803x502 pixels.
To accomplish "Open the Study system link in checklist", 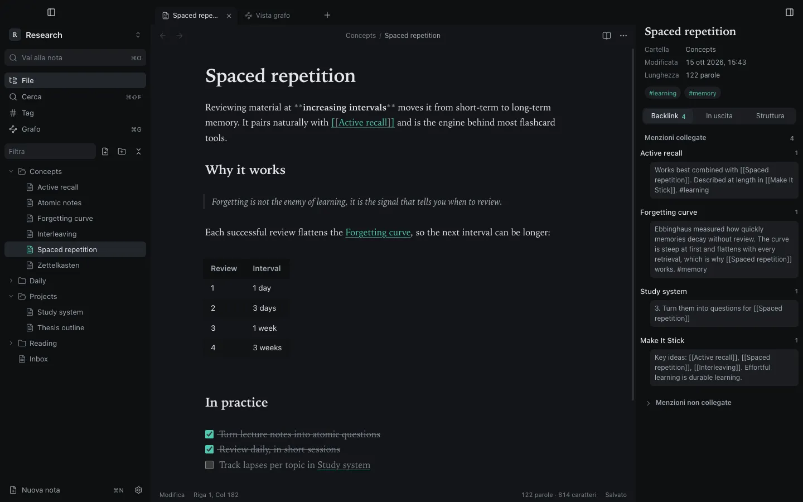I will pyautogui.click(x=344, y=465).
